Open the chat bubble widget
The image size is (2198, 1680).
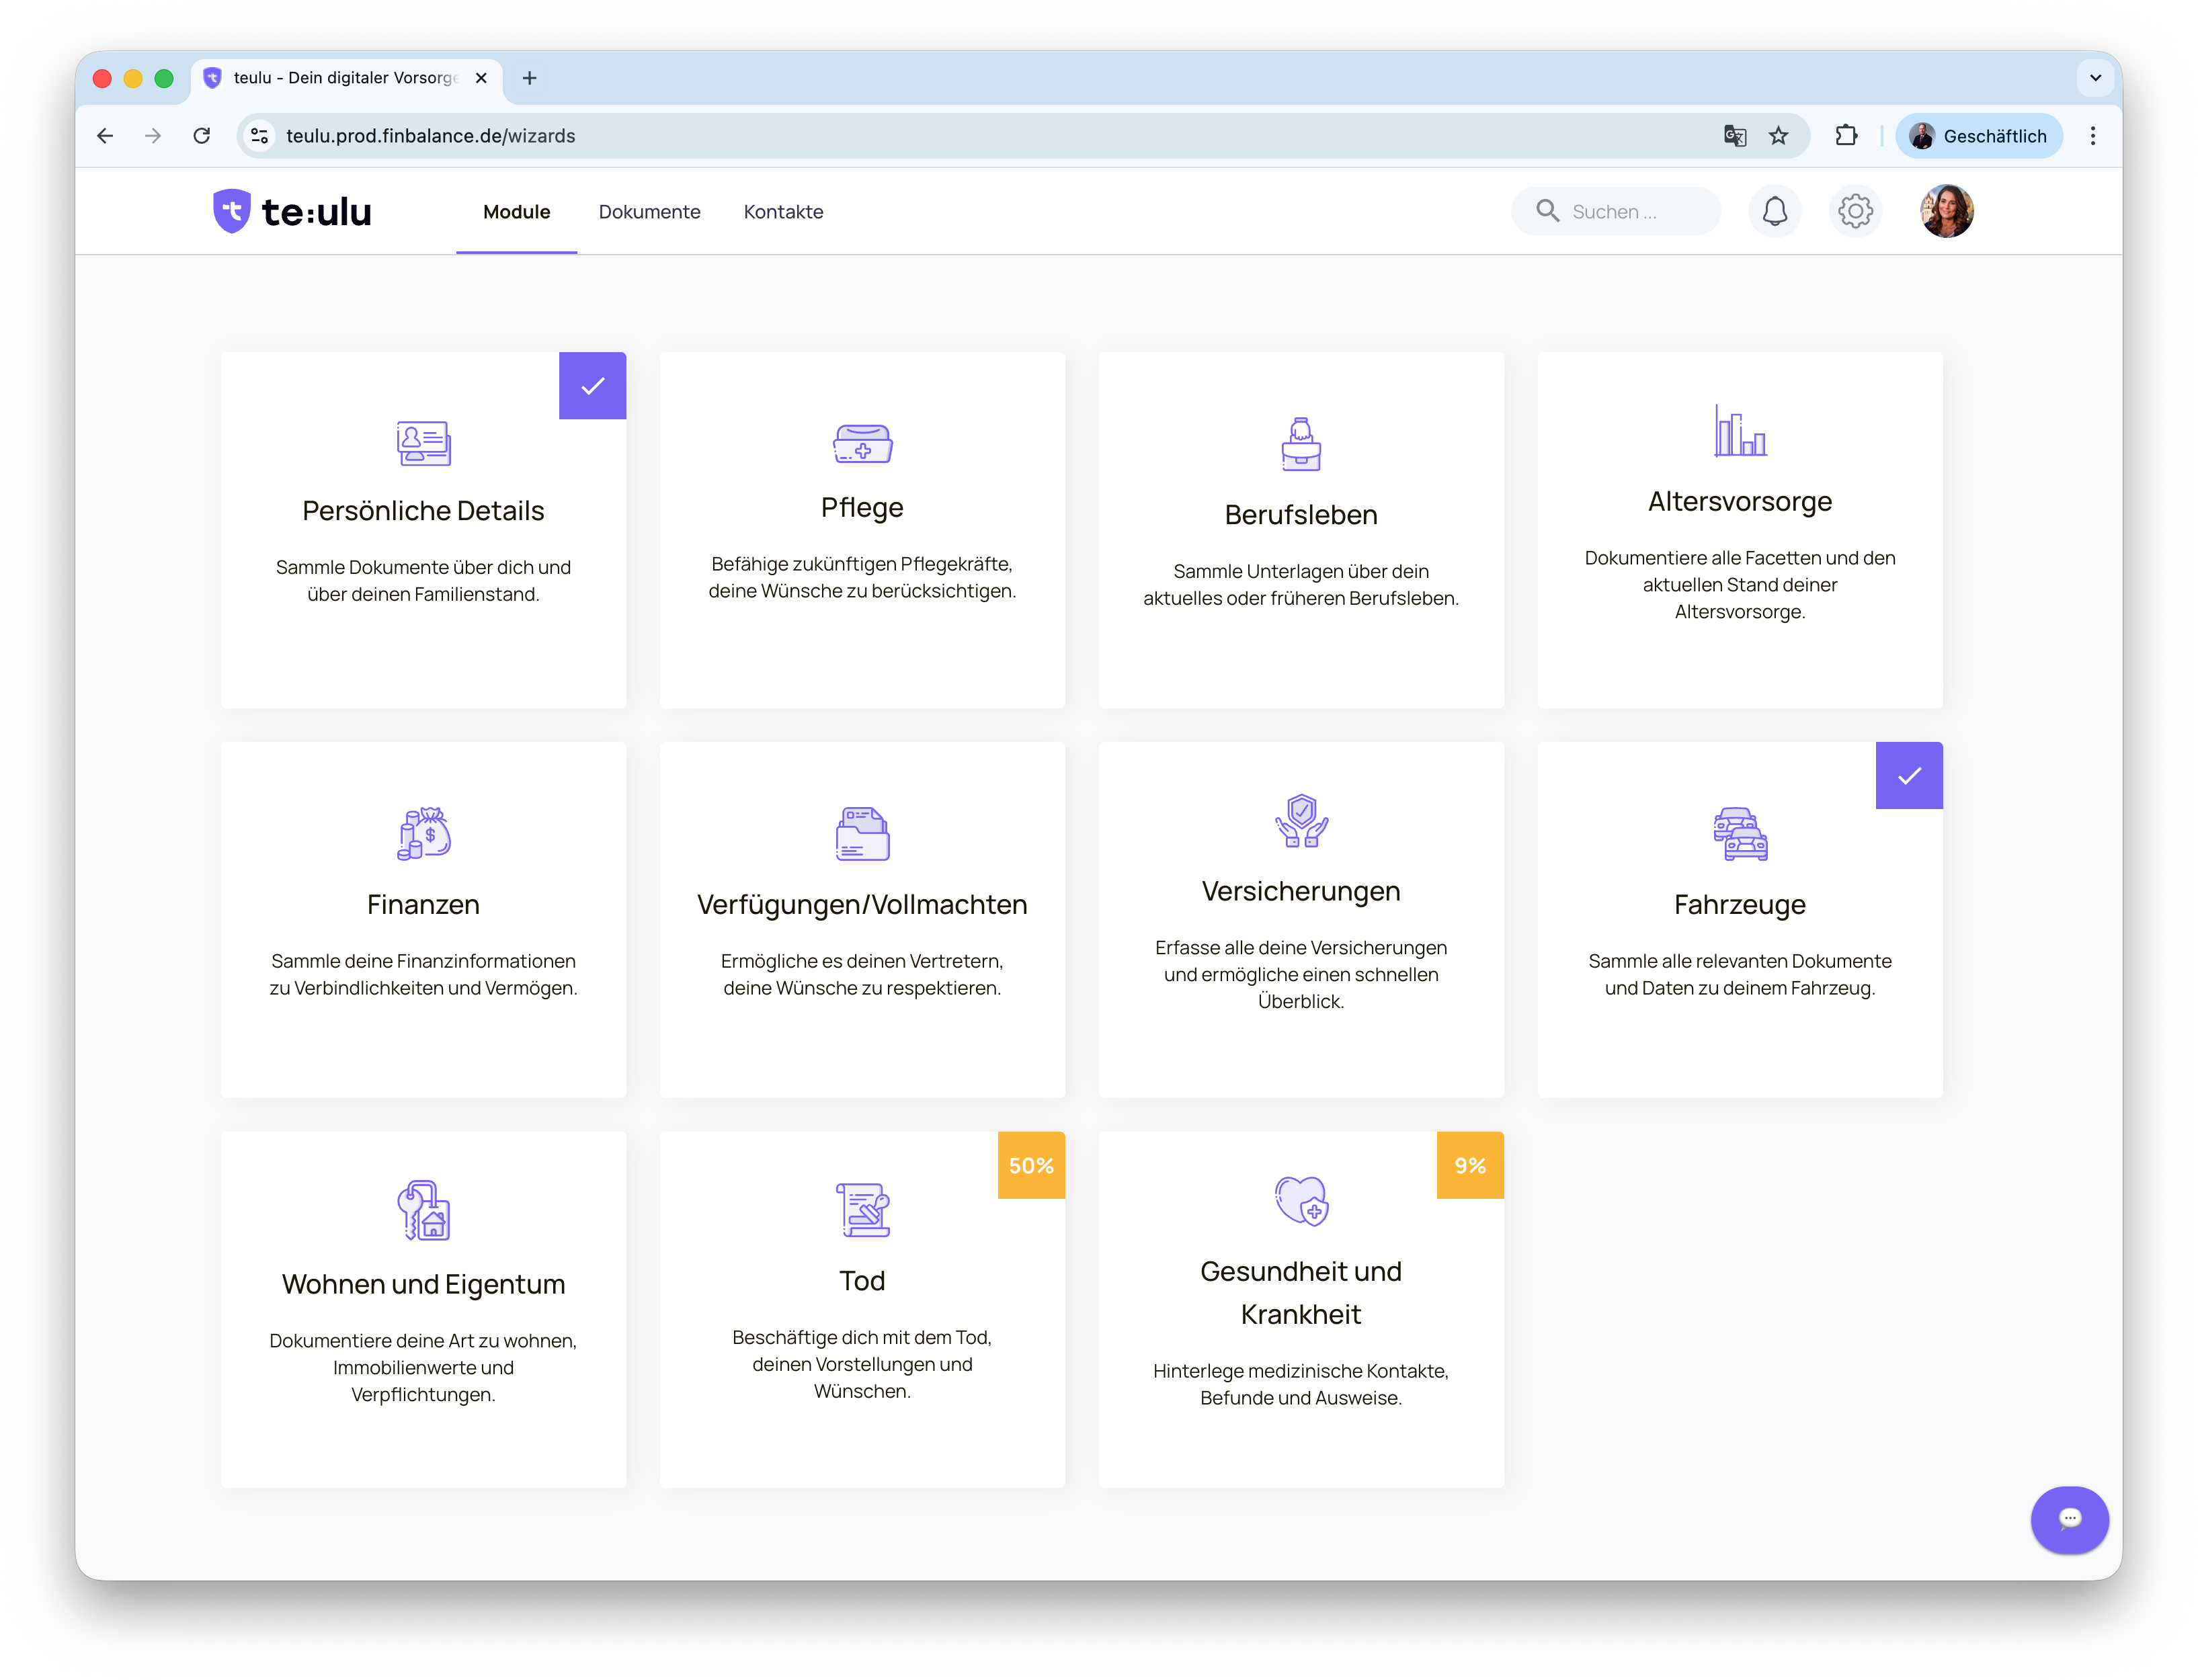(x=2069, y=1519)
